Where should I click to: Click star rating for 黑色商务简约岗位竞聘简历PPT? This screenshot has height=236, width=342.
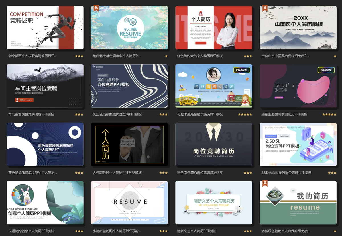point(248,173)
